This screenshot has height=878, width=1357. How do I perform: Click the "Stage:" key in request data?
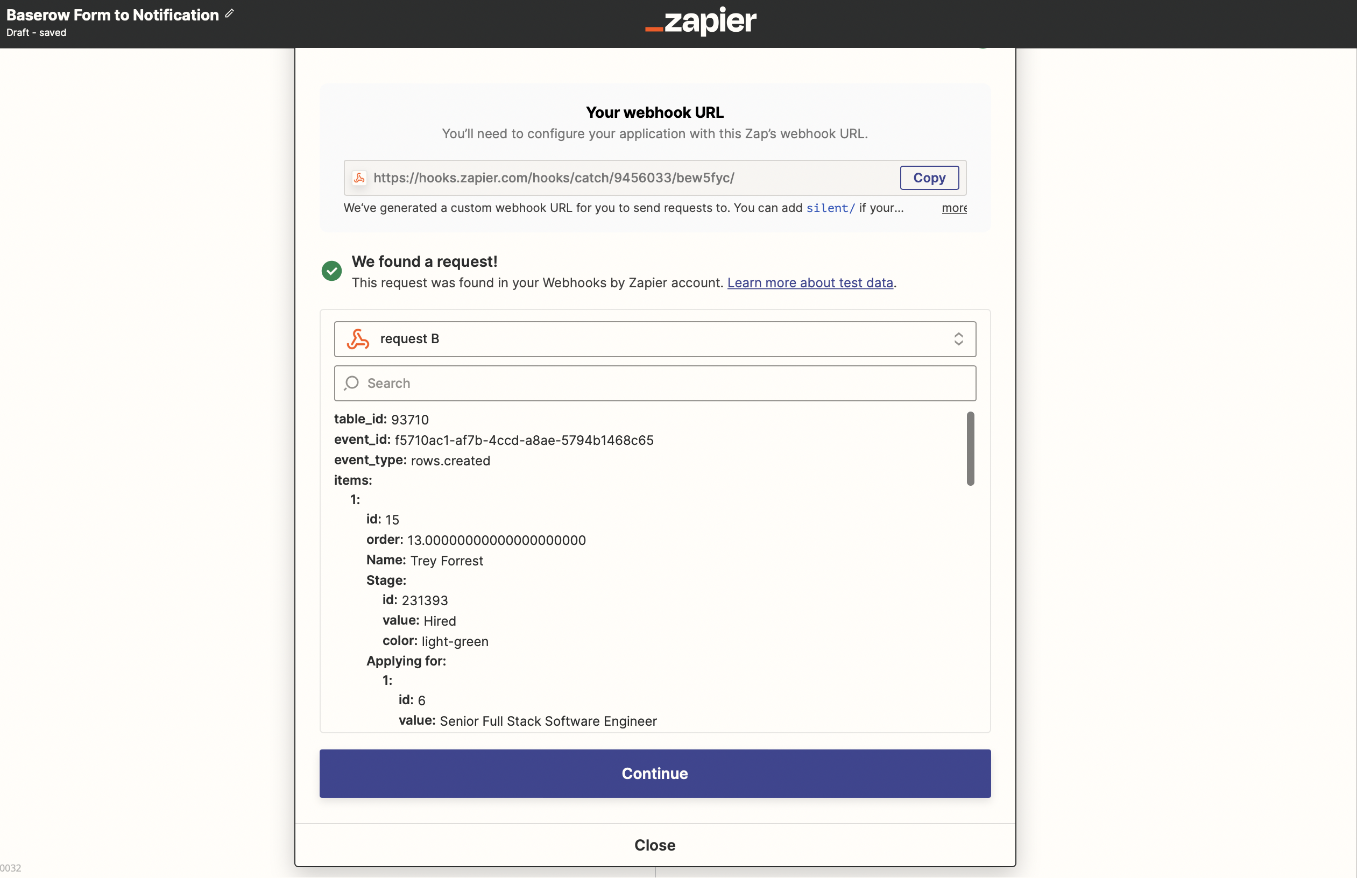click(x=386, y=580)
